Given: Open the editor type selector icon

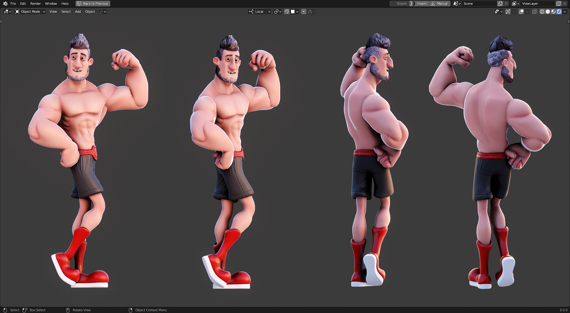Looking at the screenshot, I should (x=6, y=12).
